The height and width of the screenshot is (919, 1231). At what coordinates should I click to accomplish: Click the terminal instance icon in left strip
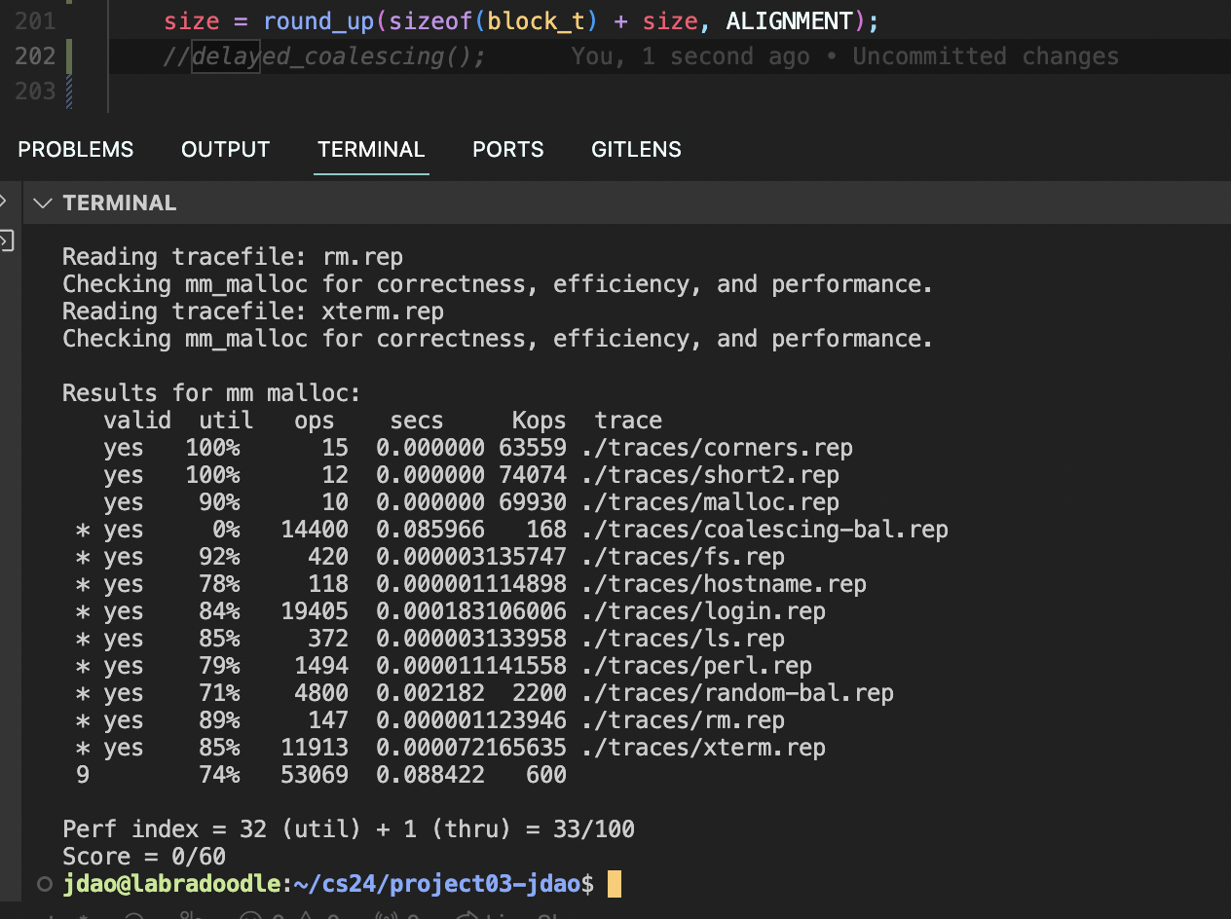click(5, 240)
